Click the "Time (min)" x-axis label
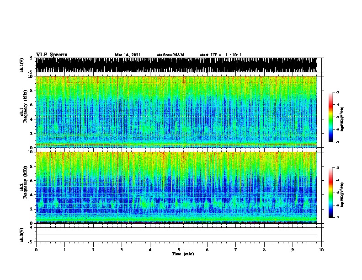The image size is (362, 280). pos(183,254)
